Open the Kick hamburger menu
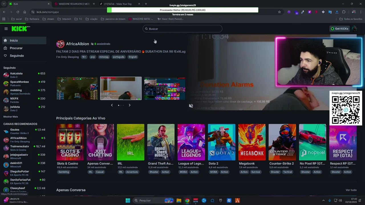Screen dimensions: 365x205 click(6, 28)
